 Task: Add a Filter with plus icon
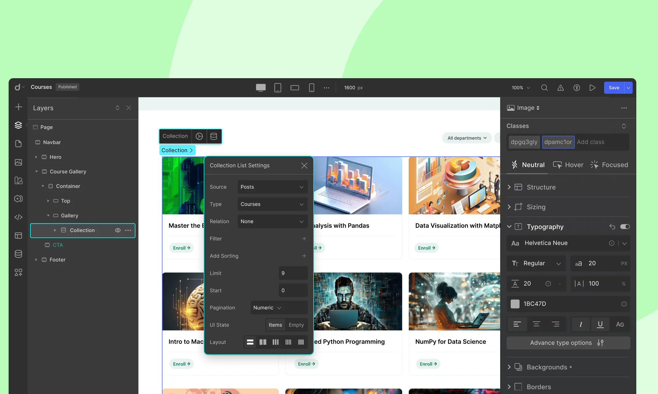coord(304,239)
